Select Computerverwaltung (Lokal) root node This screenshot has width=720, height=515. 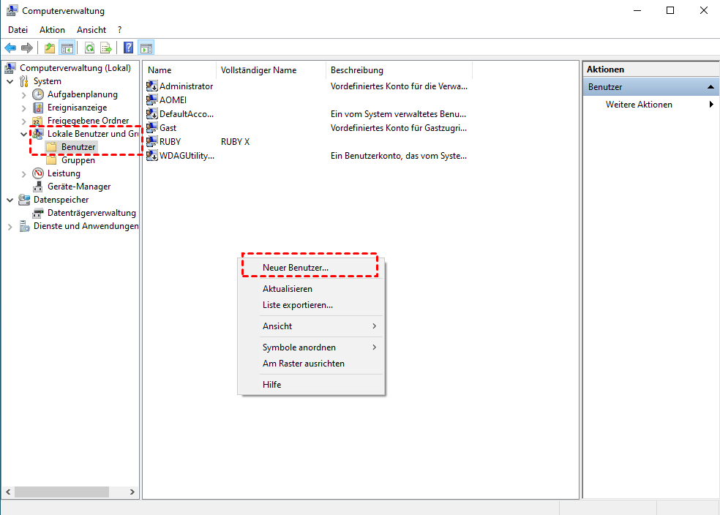pos(75,68)
